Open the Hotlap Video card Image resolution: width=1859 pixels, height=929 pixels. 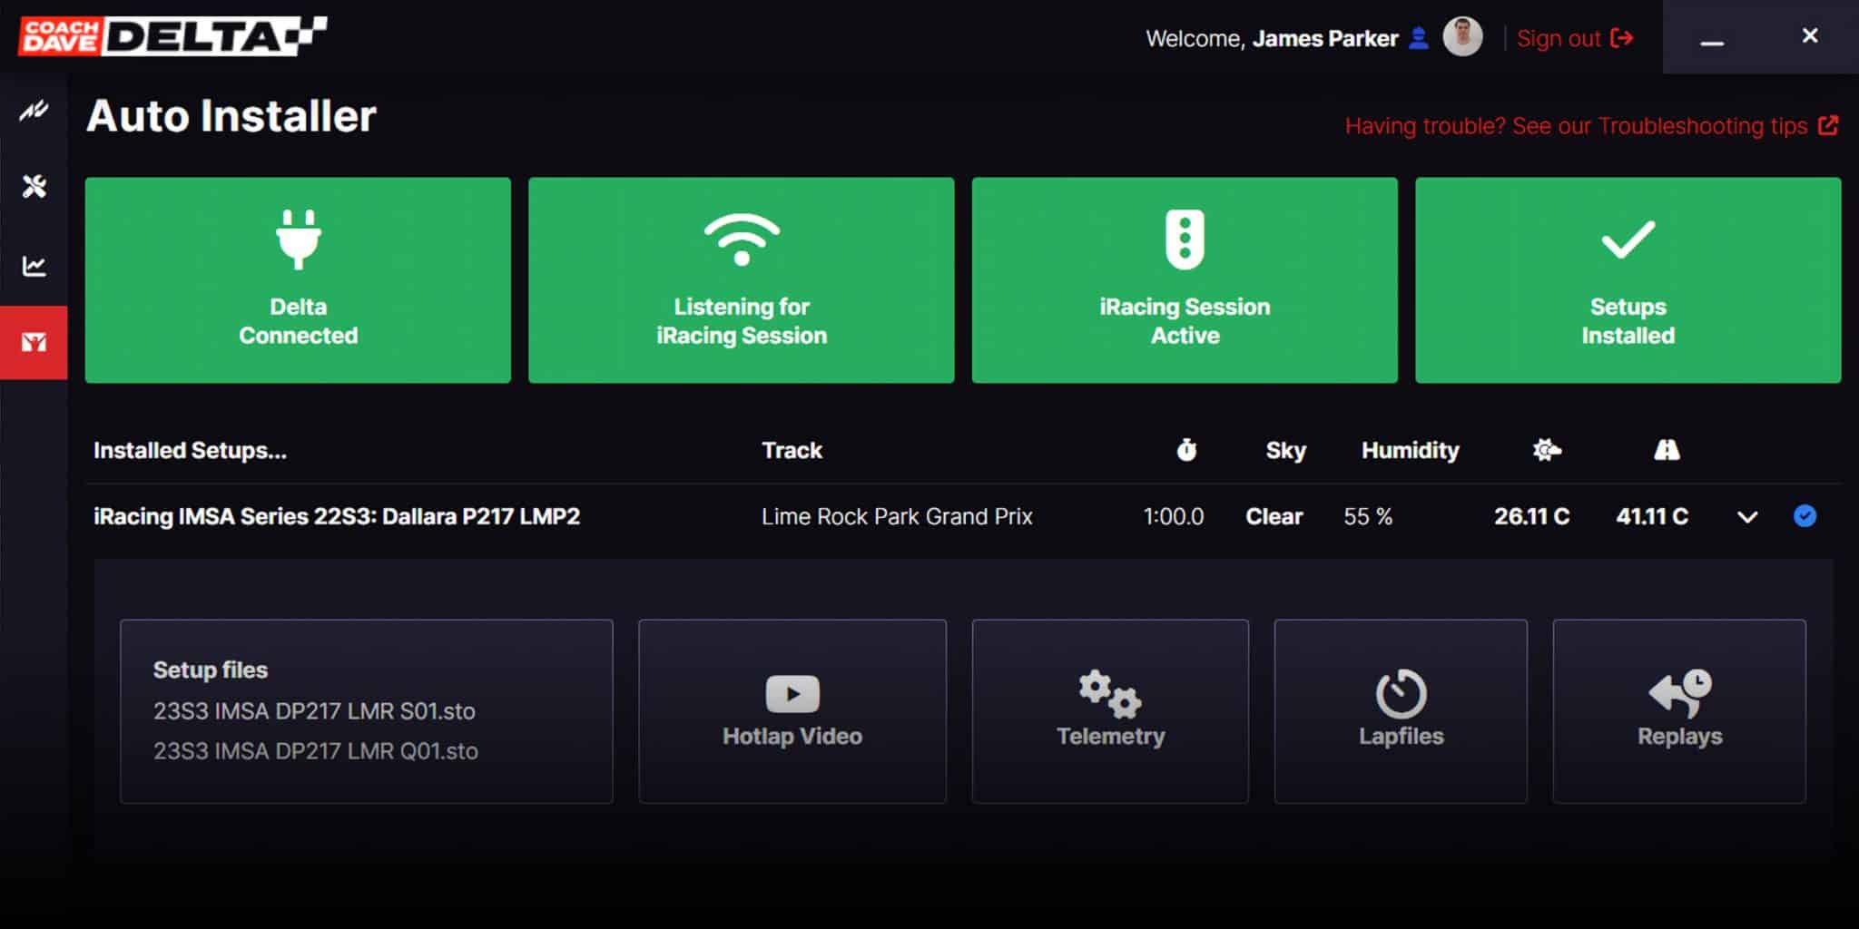[x=792, y=711]
